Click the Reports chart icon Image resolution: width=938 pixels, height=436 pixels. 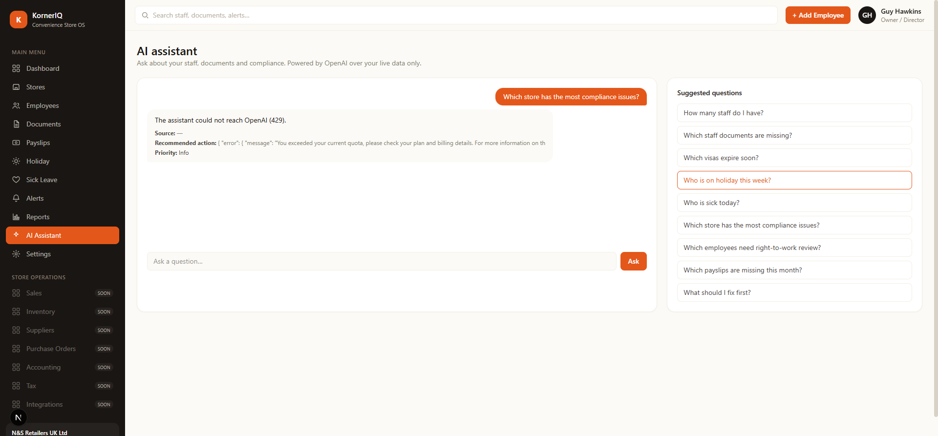pyautogui.click(x=16, y=217)
